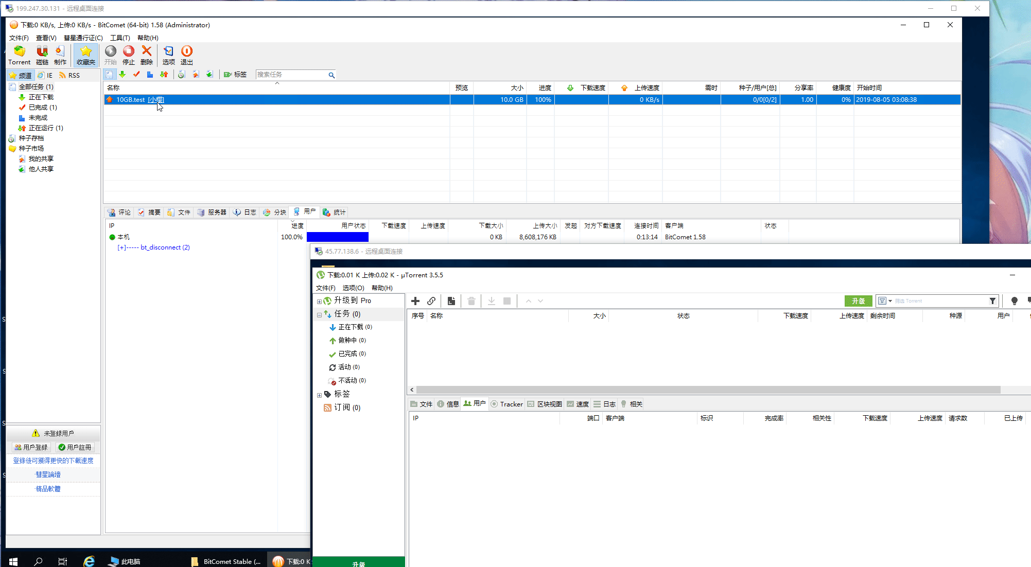The image size is (1031, 567).
Task: Sort task list by 名称 column header
Action: pos(276,88)
